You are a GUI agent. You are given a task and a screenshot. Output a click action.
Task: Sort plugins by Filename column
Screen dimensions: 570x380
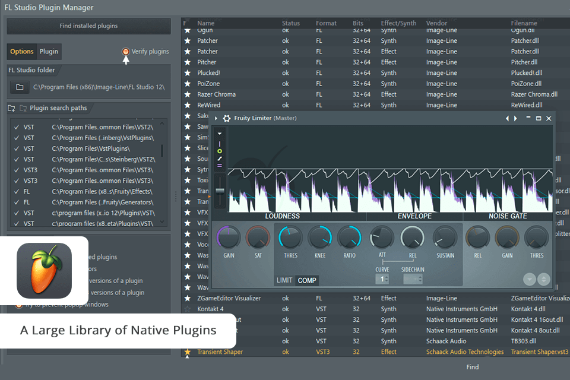coord(524,23)
